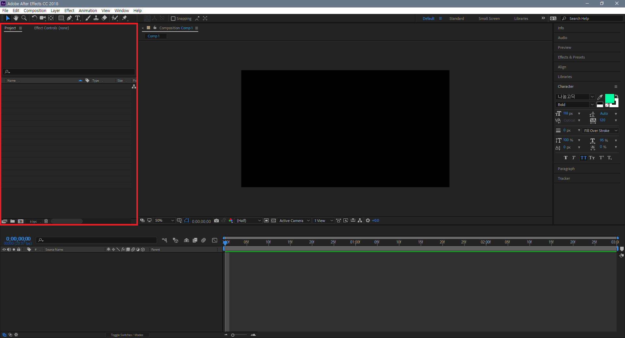Toggle All Caps in Character panel
This screenshot has width=625, height=338.
[583, 158]
